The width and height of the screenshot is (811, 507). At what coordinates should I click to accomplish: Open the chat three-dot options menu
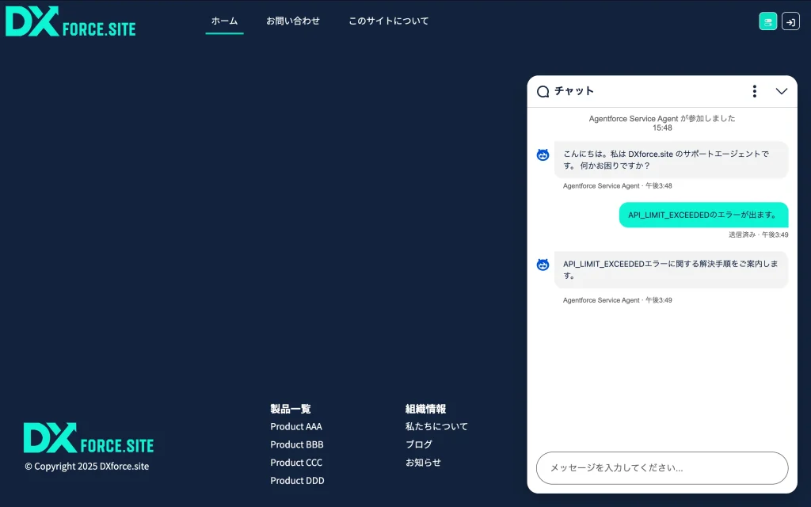(755, 91)
